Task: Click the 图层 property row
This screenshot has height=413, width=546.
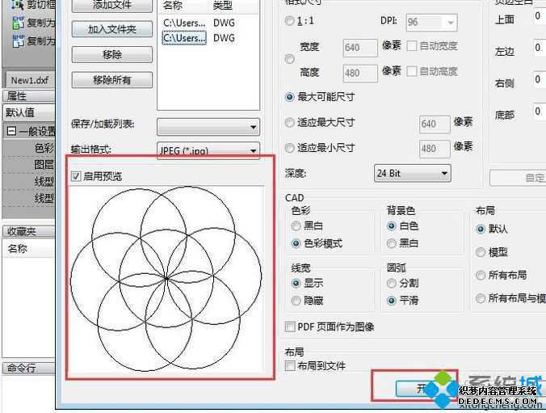Action: tap(28, 165)
